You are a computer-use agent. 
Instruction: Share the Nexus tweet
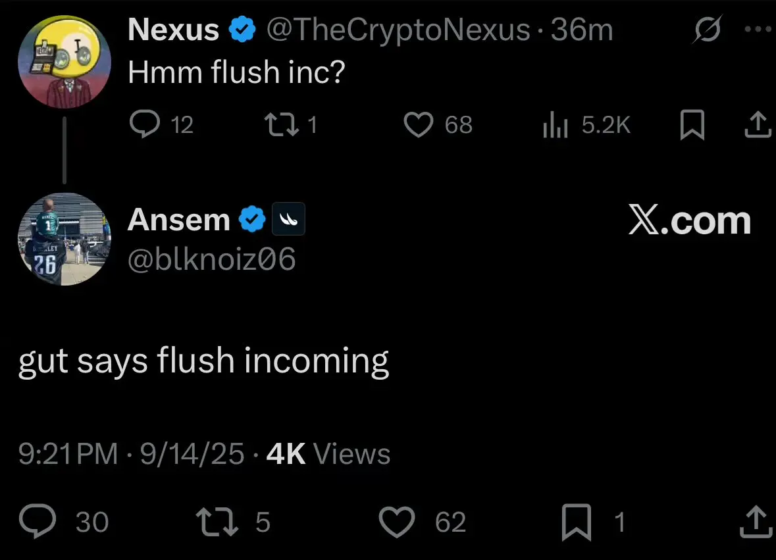(758, 124)
